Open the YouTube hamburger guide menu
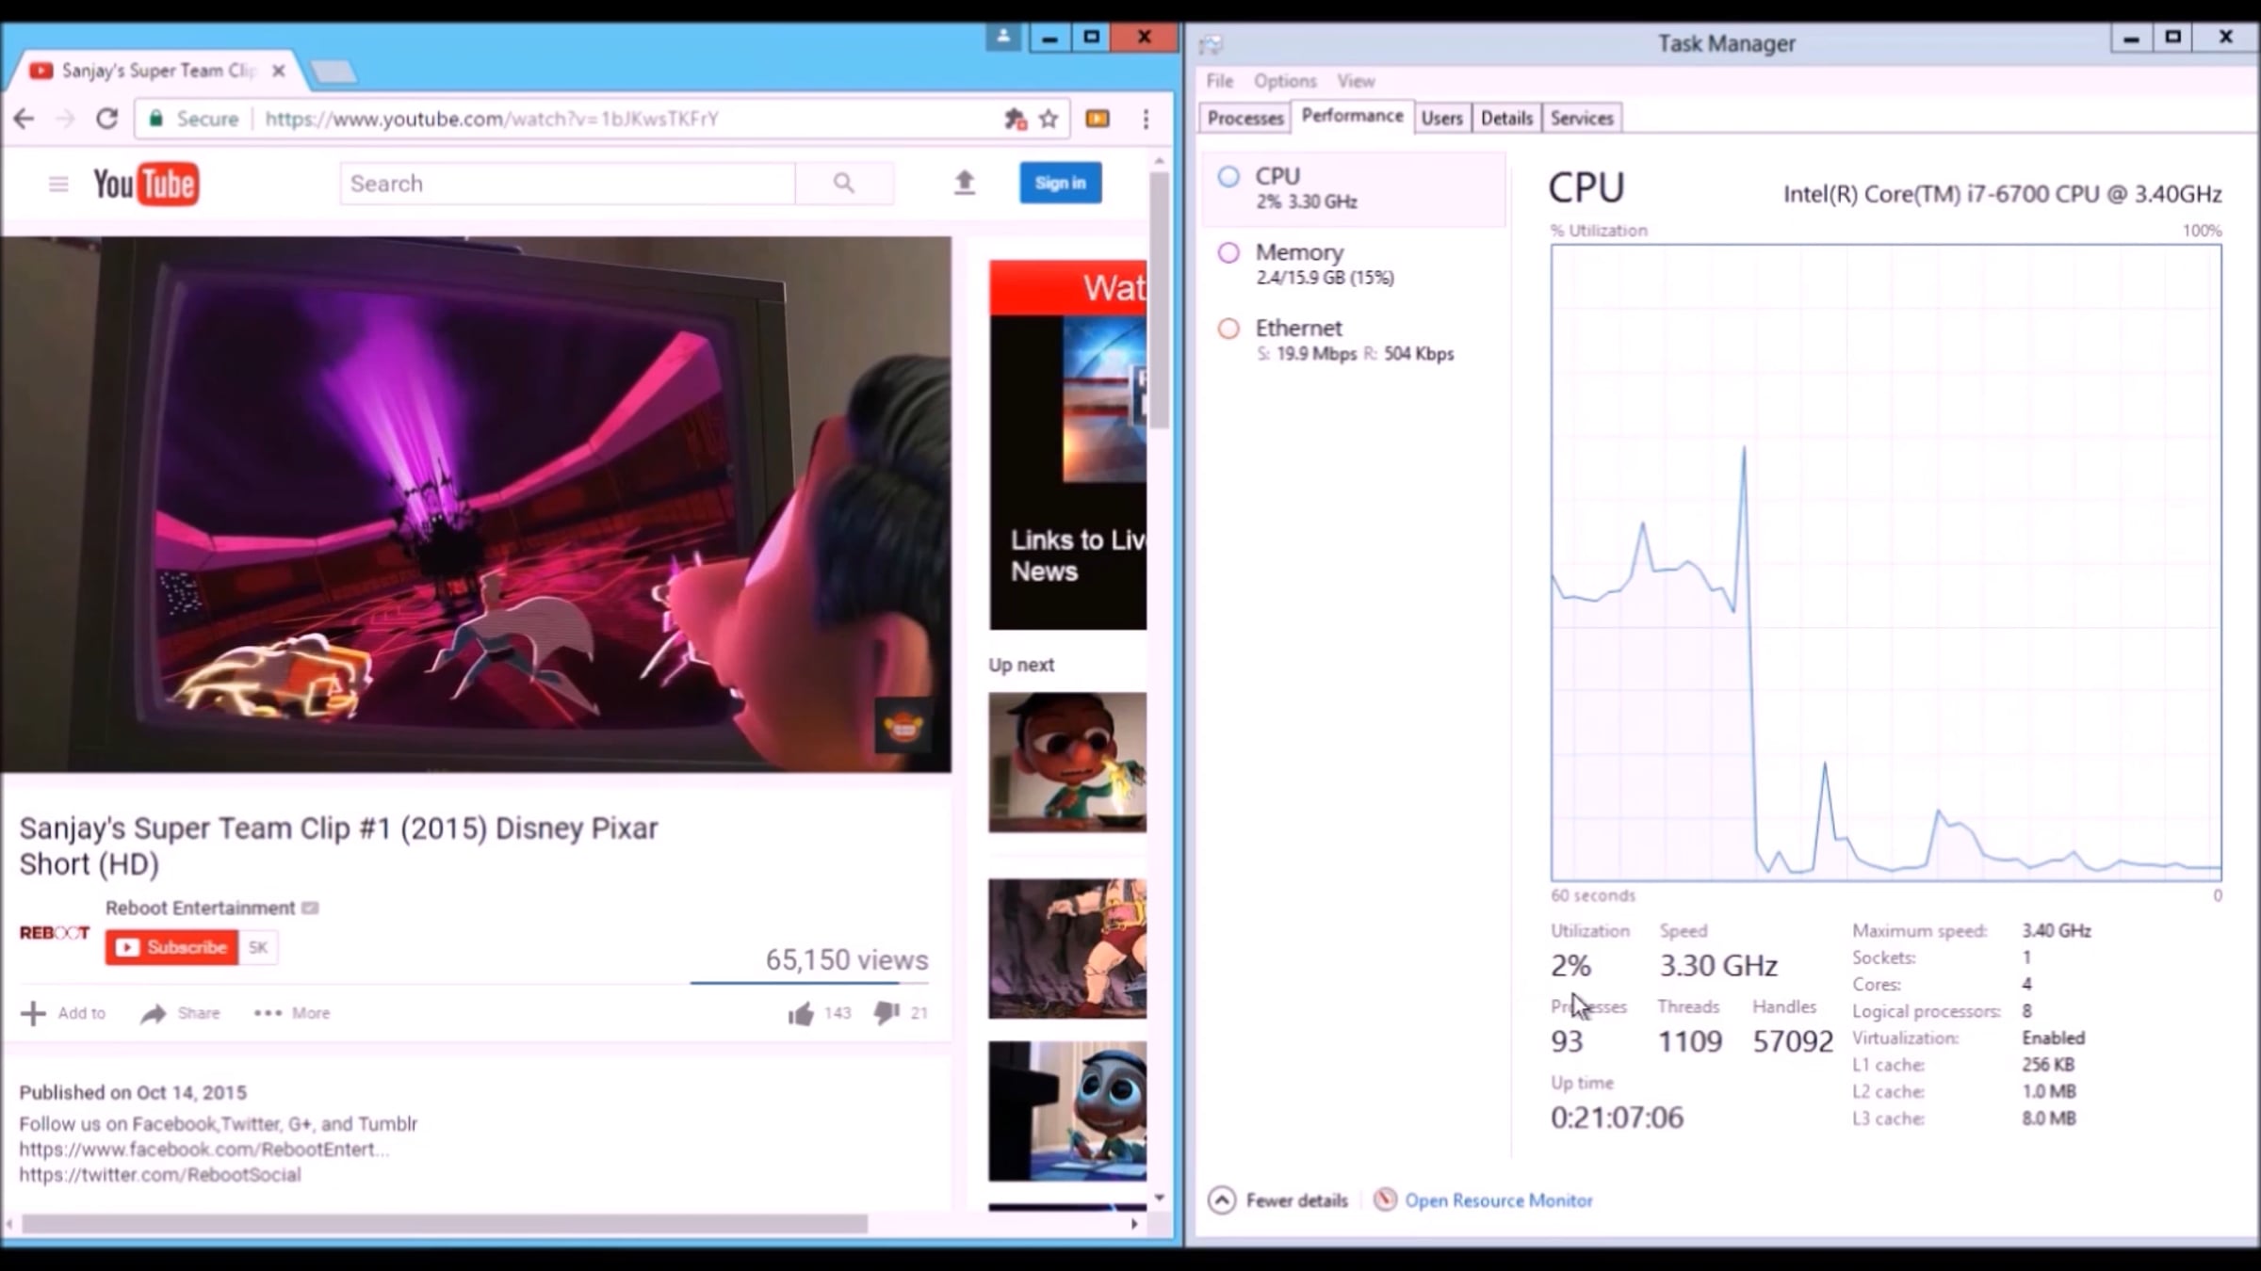Screen dimensions: 2261x1271 (x=58, y=184)
